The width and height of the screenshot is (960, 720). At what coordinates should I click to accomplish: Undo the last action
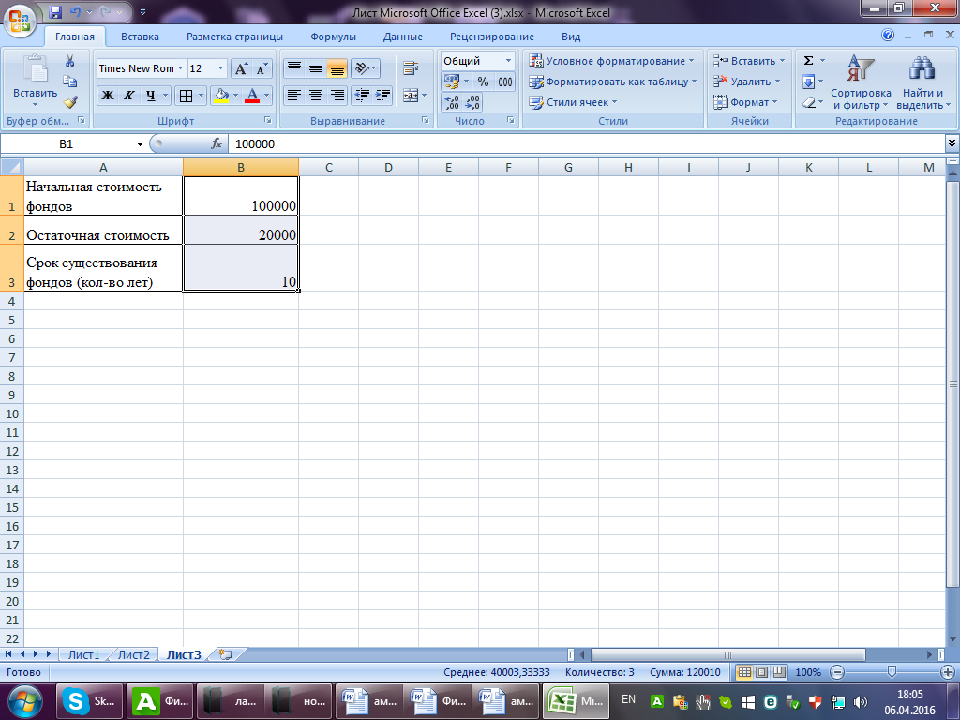(75, 11)
